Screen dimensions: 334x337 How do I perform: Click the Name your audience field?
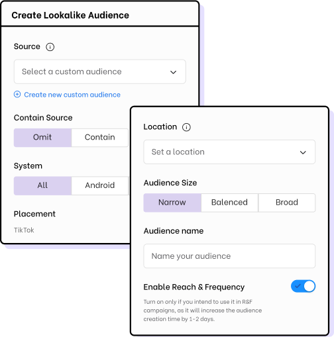(229, 256)
